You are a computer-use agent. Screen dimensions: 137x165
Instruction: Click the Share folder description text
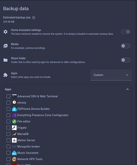48,62
